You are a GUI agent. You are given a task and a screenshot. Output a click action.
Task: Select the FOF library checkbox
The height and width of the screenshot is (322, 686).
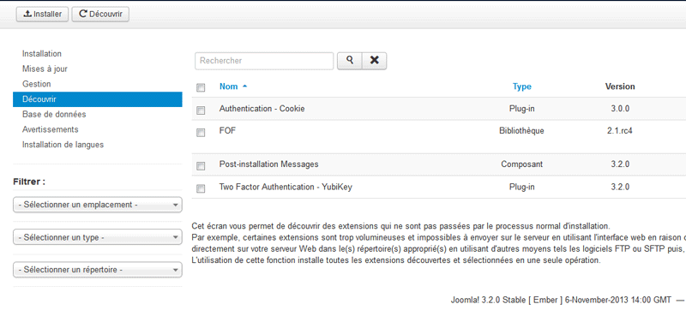click(201, 133)
